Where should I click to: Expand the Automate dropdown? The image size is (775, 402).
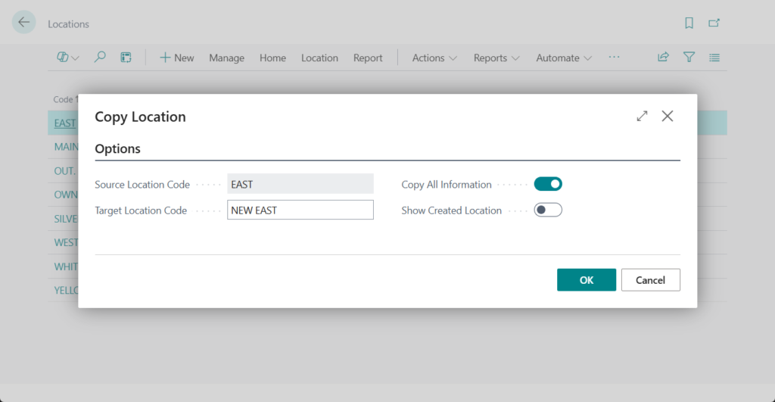(x=565, y=58)
